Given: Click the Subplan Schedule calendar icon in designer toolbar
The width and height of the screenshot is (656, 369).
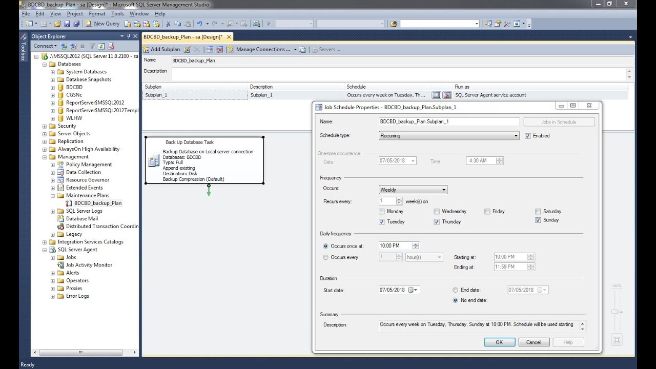Looking at the screenshot, I should pyautogui.click(x=210, y=50).
